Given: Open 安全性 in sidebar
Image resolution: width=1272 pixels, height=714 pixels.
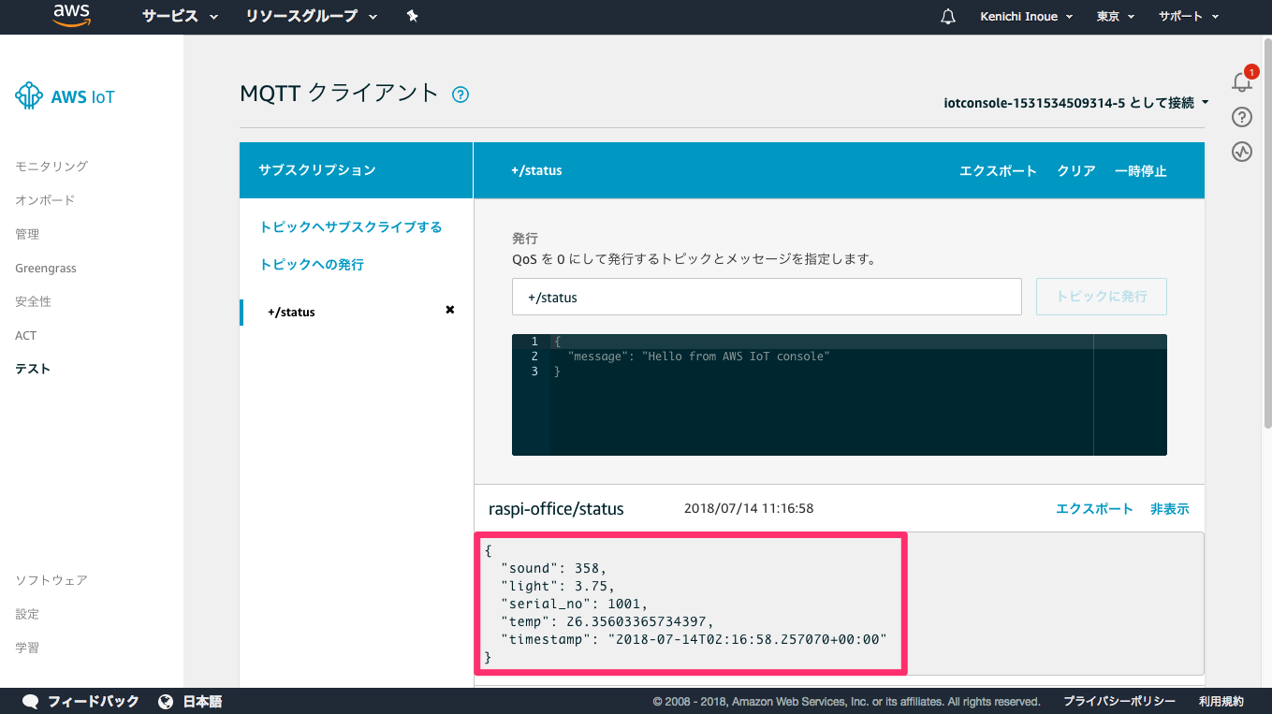Looking at the screenshot, I should (34, 301).
